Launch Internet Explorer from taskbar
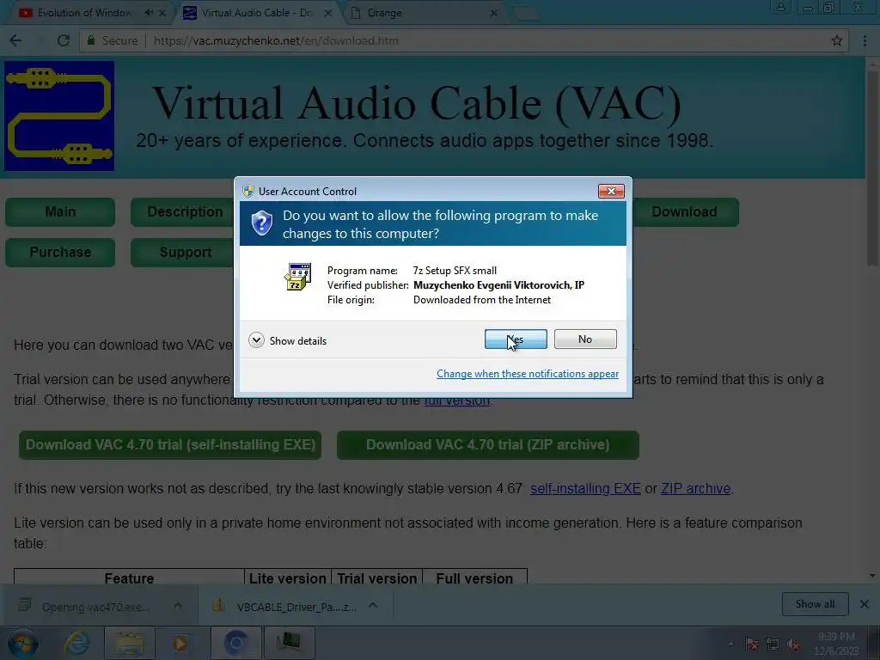Viewport: 880px width, 660px height. 76,643
